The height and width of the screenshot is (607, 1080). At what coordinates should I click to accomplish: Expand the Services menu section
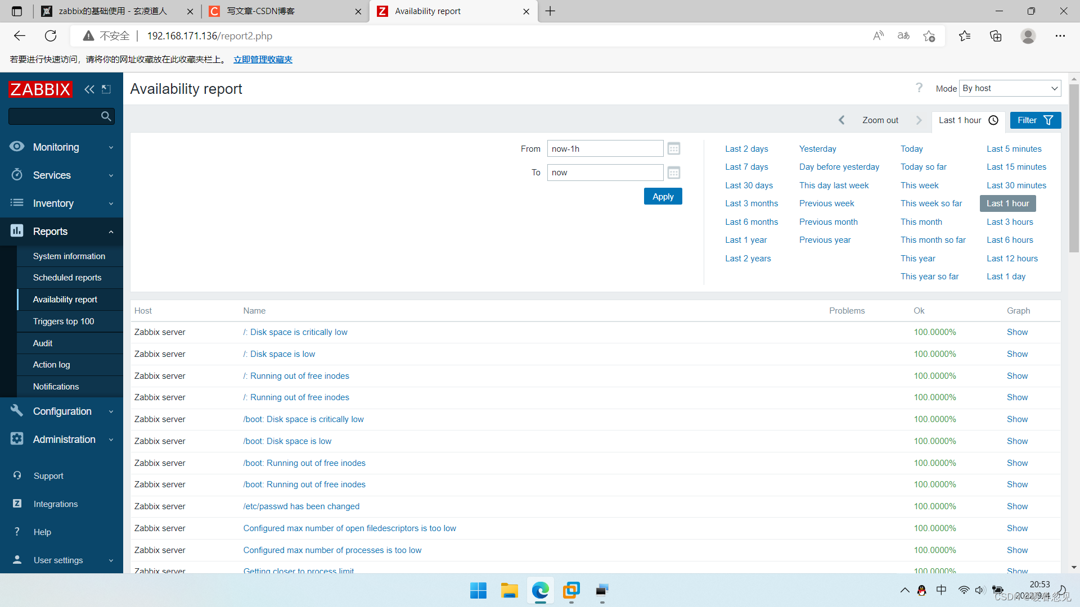(62, 175)
